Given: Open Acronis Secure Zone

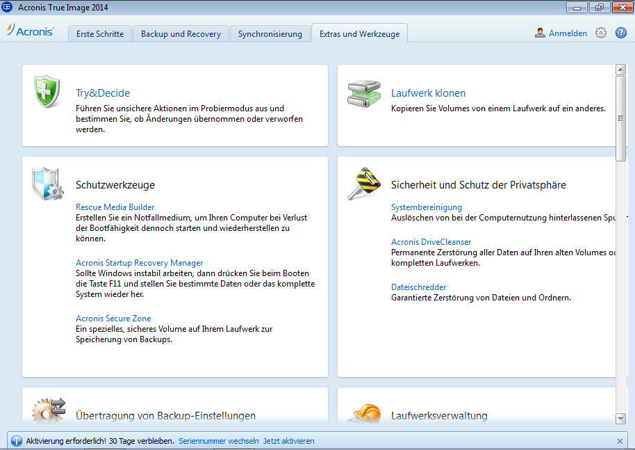Looking at the screenshot, I should pos(113,319).
